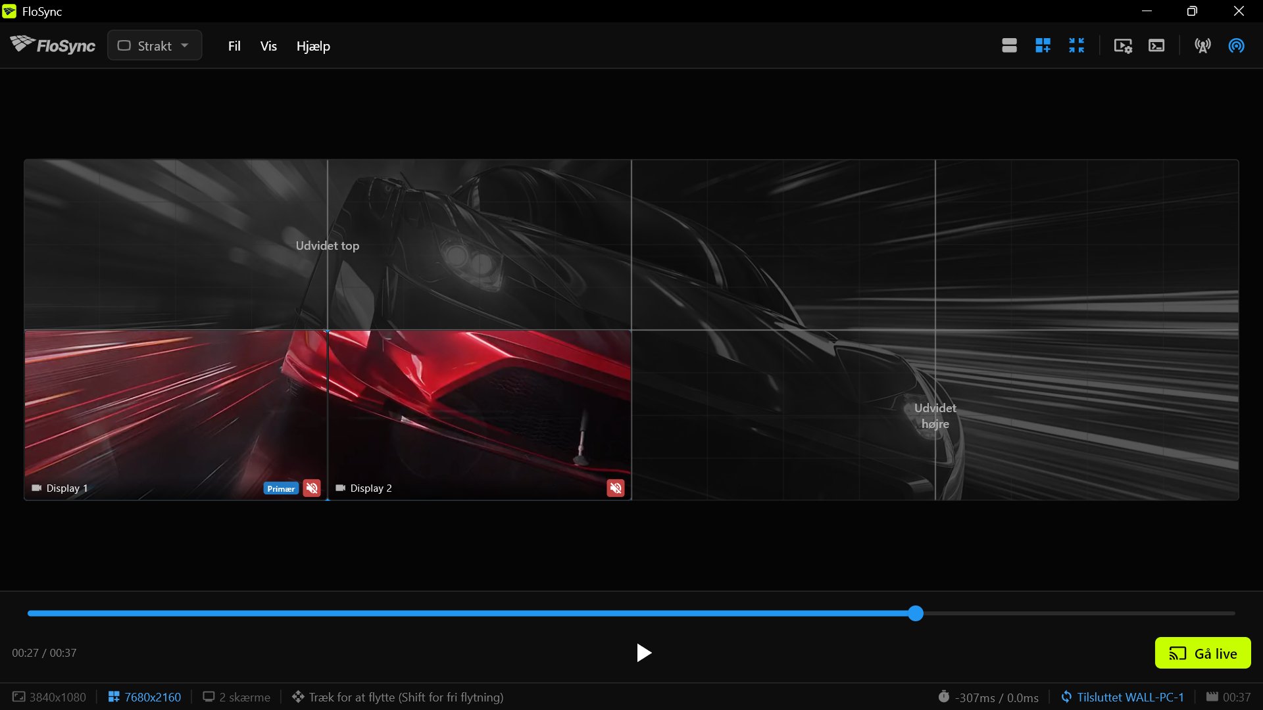The image size is (1263, 710).
Task: Open the Strakt mode dropdown
Action: pos(155,45)
